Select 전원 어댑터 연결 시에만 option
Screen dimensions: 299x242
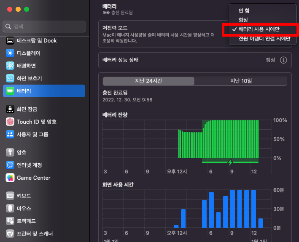pyautogui.click(x=264, y=39)
